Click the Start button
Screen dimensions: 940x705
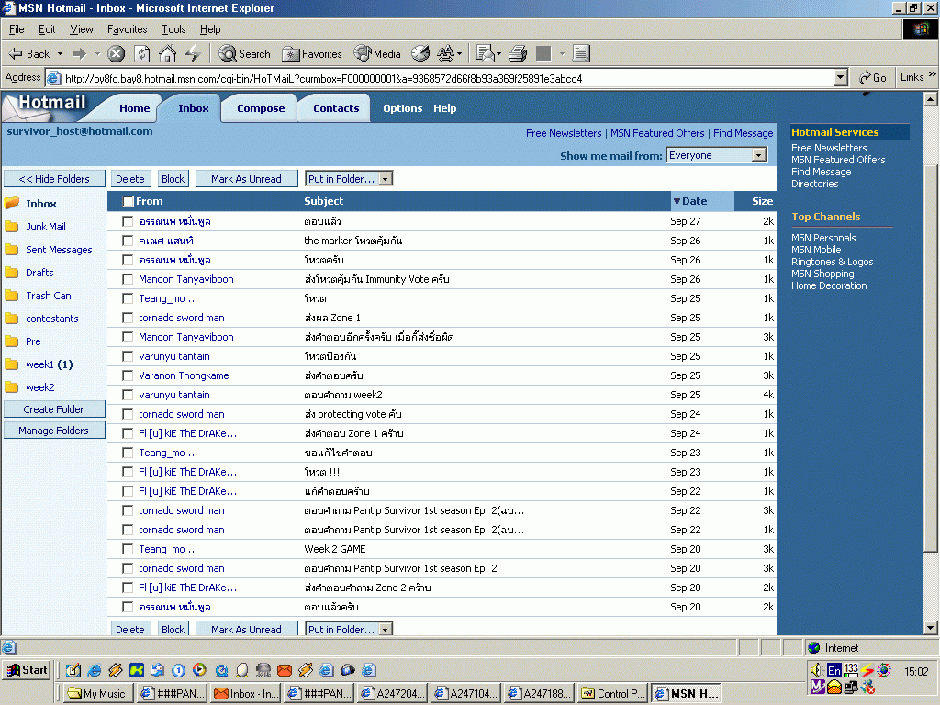click(x=27, y=670)
